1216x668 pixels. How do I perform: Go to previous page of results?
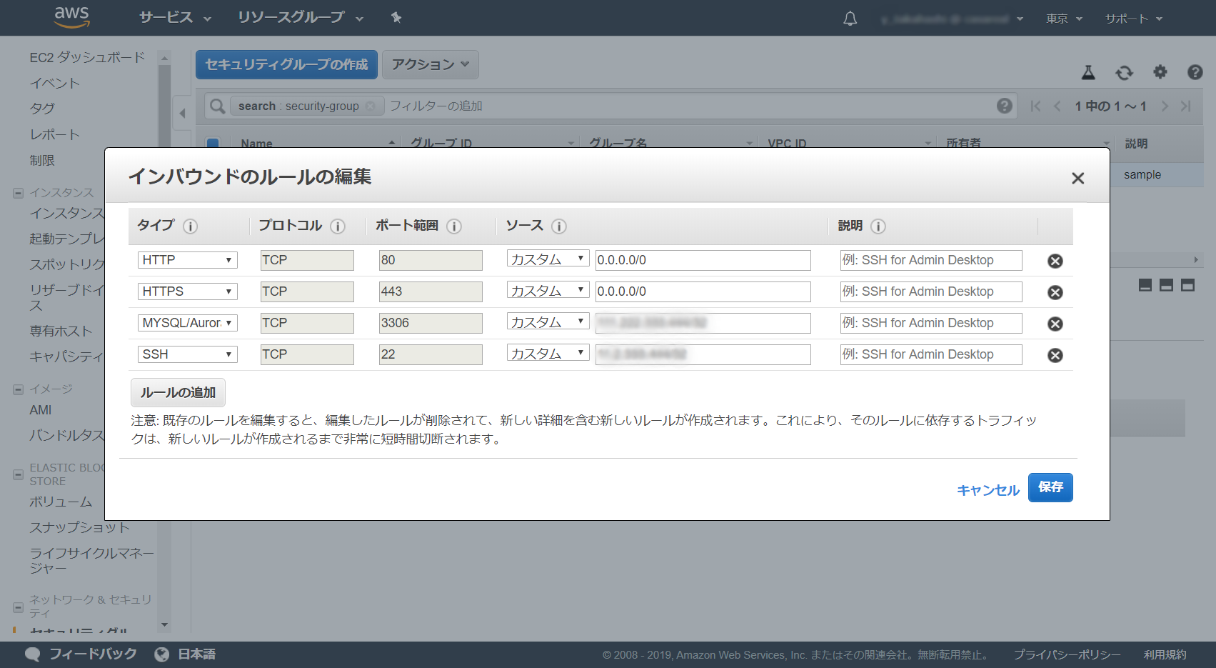[x=1057, y=106]
